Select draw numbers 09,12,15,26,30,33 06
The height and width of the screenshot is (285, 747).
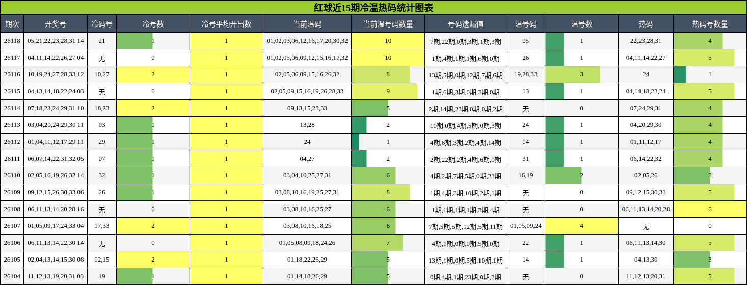(56, 192)
